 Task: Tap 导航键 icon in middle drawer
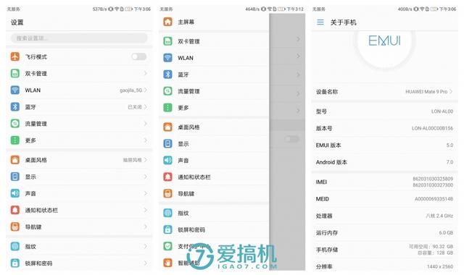pyautogui.click(x=167, y=193)
